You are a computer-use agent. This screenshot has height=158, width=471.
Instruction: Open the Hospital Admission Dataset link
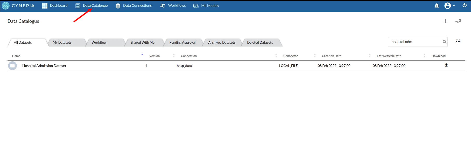(44, 66)
